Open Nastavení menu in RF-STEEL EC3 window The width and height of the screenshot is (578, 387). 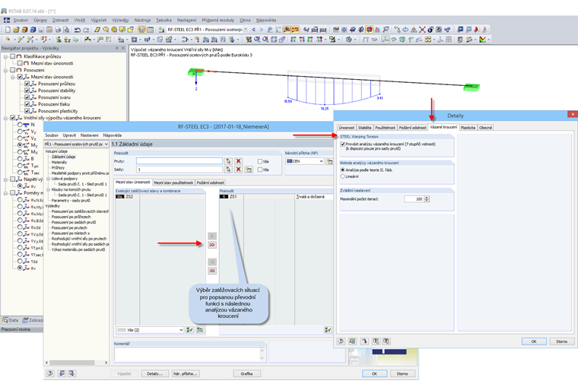90,135
